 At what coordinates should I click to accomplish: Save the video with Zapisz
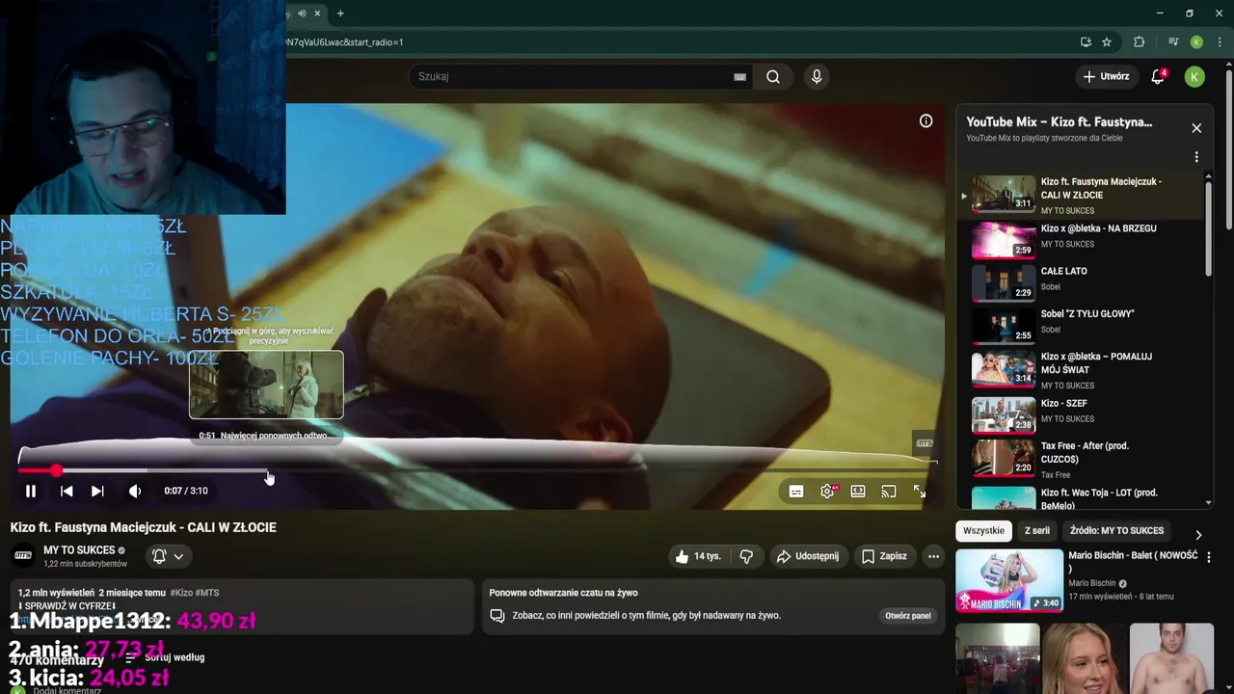[884, 556]
